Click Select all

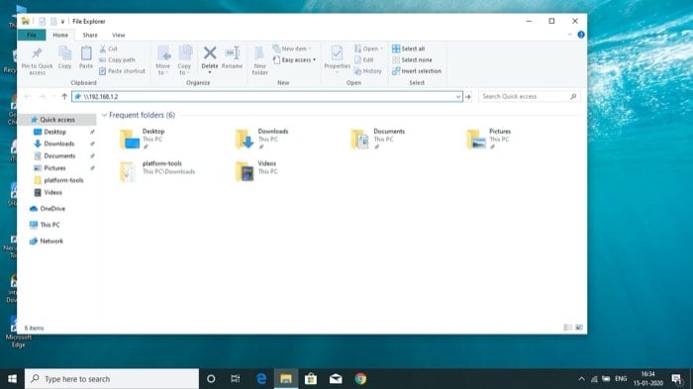(x=408, y=49)
